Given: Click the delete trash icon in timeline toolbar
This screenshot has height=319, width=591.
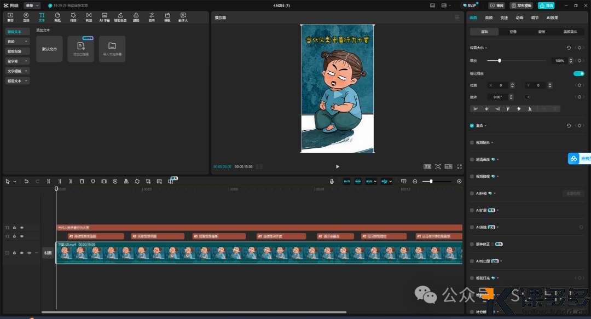Looking at the screenshot, I should 82,181.
